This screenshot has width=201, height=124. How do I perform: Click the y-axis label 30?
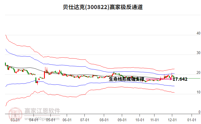click(x=199, y=53)
